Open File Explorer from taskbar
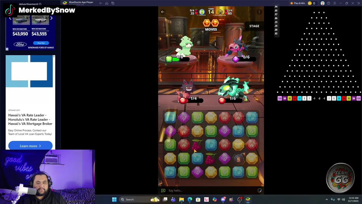Image resolution: width=362 pixels, height=204 pixels. click(x=182, y=199)
